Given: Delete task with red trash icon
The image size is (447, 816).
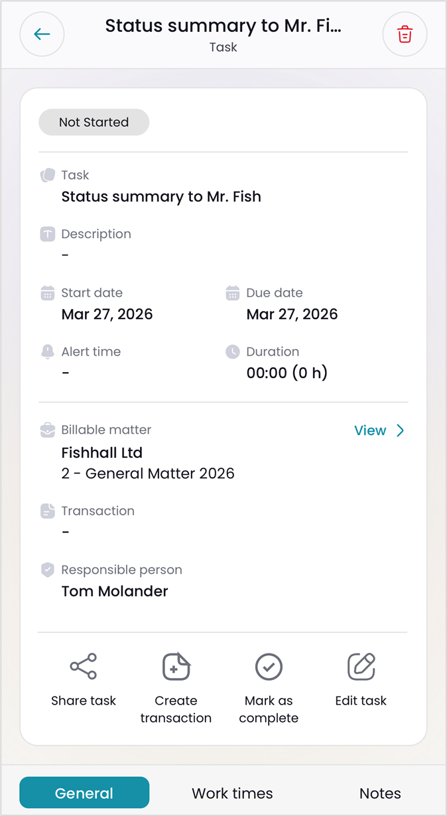Looking at the screenshot, I should [405, 34].
